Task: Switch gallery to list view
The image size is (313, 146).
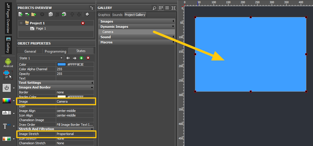Action: click(x=167, y=8)
